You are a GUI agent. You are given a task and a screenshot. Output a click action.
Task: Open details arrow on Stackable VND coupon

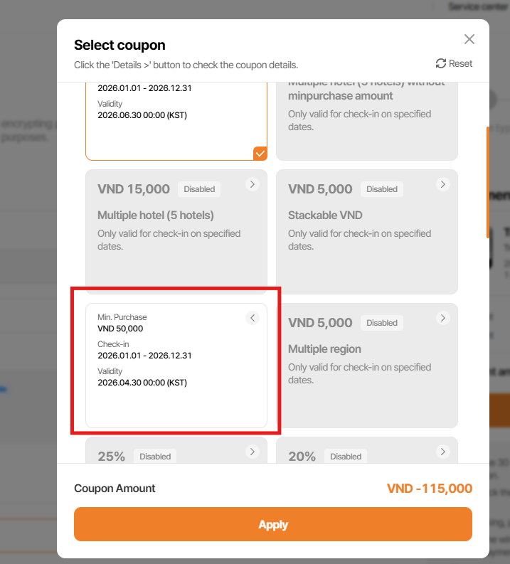(442, 184)
